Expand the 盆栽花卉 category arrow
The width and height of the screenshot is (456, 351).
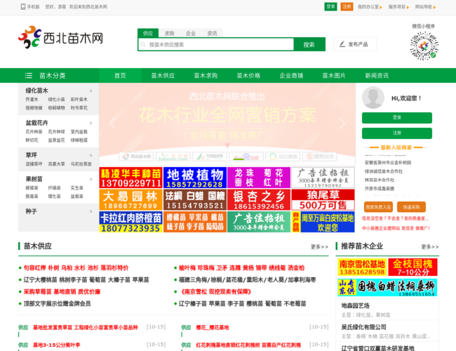pyautogui.click(x=90, y=123)
